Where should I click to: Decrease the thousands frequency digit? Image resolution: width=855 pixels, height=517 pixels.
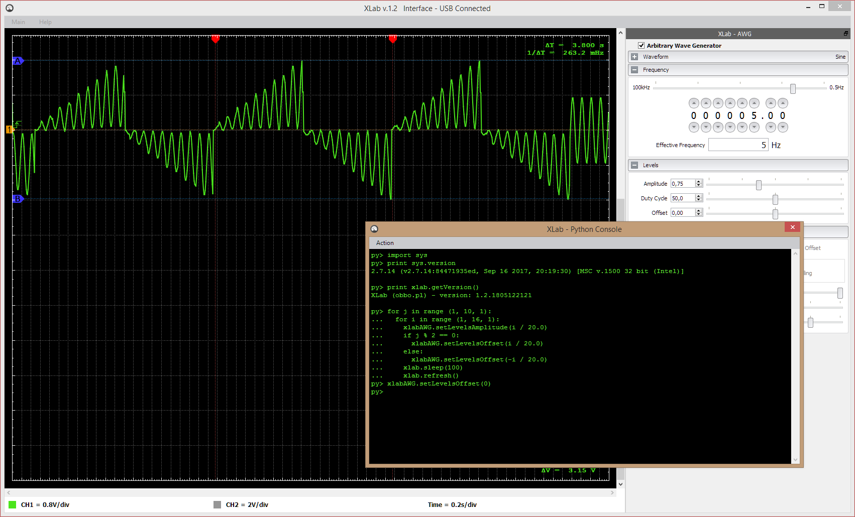[x=718, y=127]
